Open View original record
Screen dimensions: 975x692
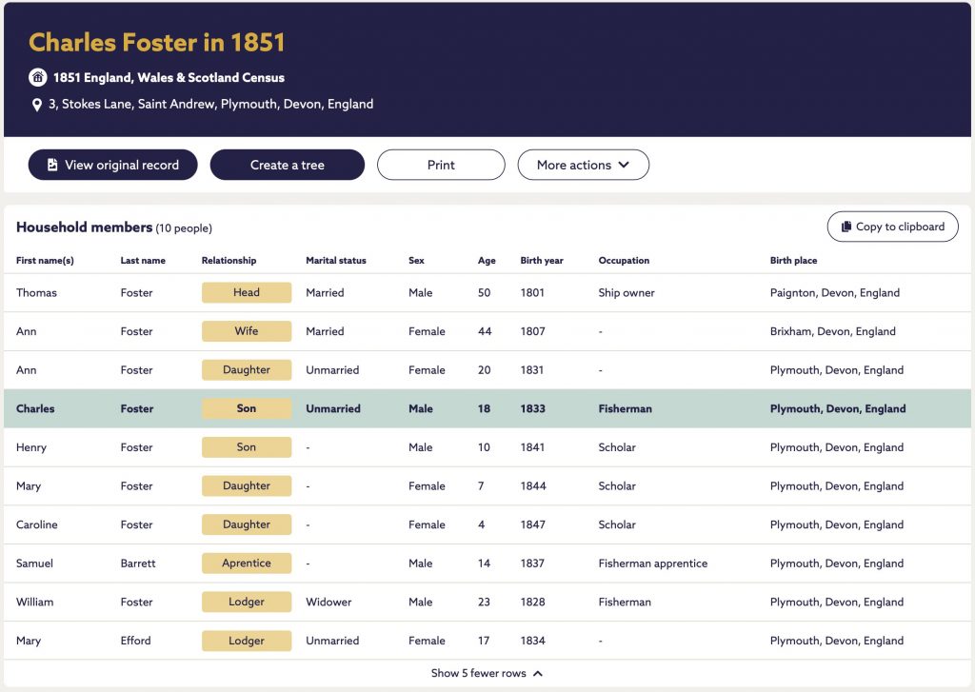(x=113, y=165)
